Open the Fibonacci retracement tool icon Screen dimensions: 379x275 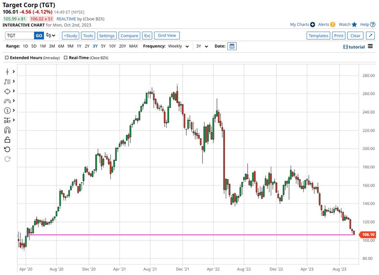[7, 82]
